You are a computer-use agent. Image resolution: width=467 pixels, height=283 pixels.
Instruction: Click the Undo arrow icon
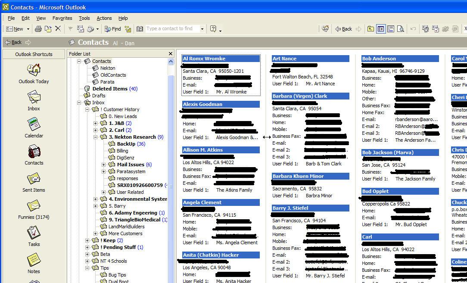pos(413,29)
